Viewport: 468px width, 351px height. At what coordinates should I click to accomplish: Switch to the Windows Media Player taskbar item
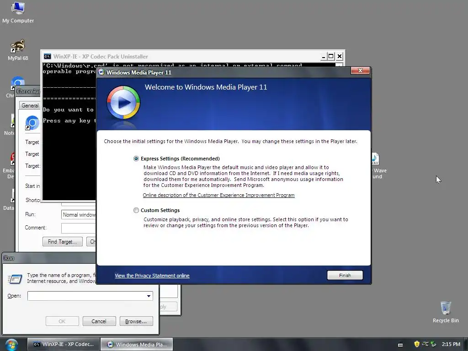click(x=137, y=344)
